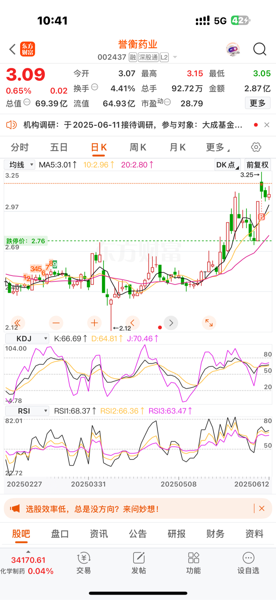Open the 前复权 adjustment selector

(257, 165)
